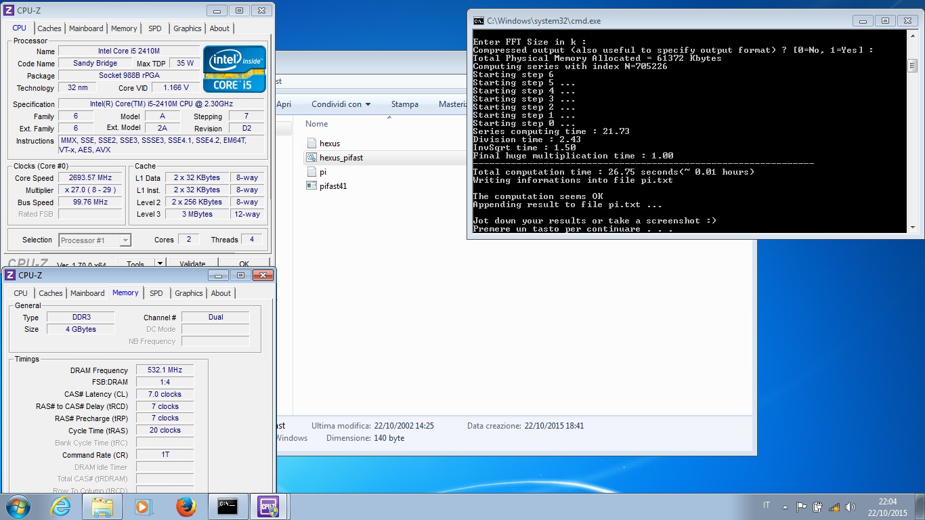Launch Firefox from the taskbar

[x=186, y=506]
